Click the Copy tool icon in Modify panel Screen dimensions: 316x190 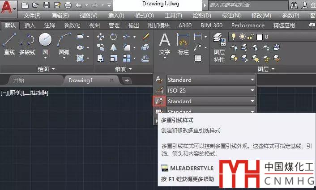pos(101,48)
